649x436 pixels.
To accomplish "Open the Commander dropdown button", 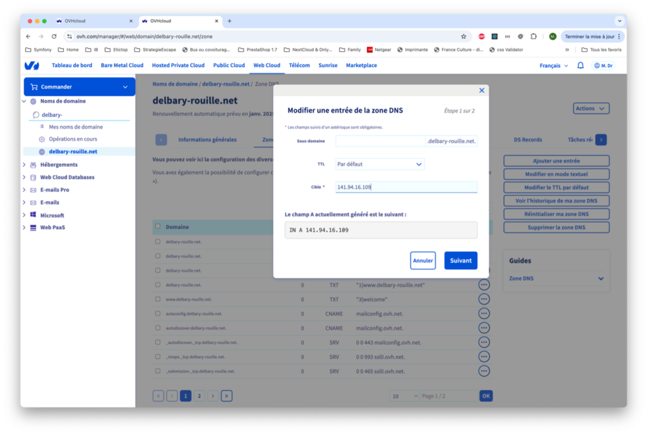I will (x=79, y=87).
